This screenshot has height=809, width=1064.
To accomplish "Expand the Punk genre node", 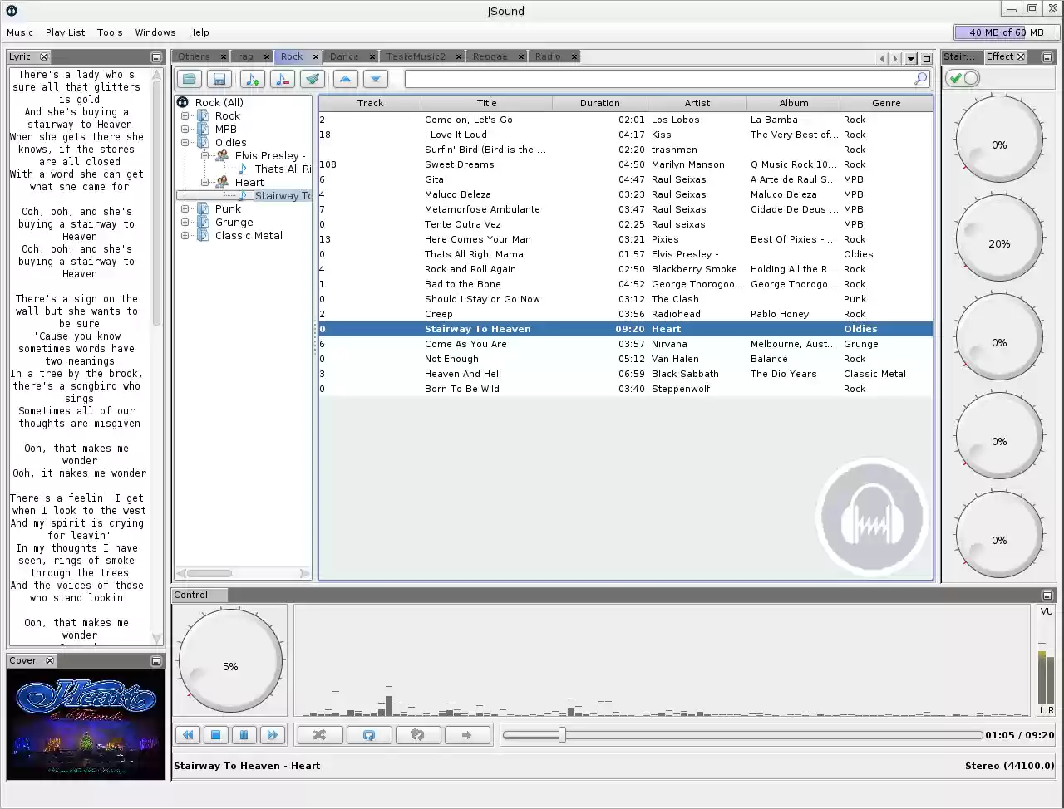I will pyautogui.click(x=185, y=208).
